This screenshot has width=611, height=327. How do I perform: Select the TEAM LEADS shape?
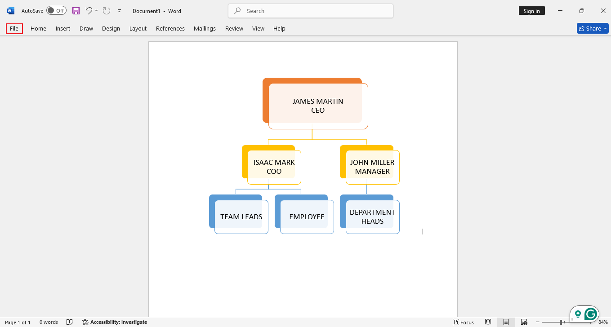click(x=241, y=216)
